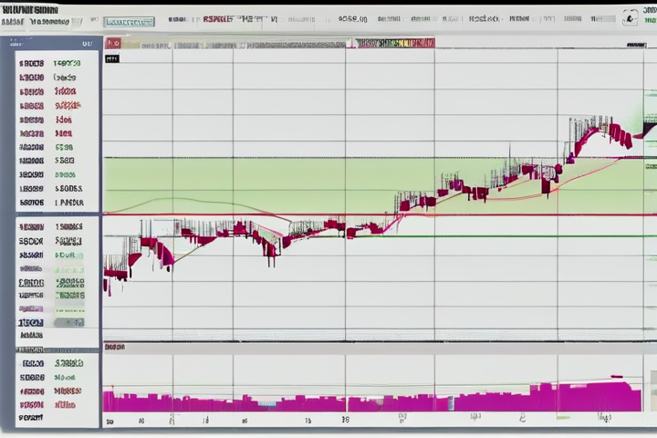Select the dark highlighted row in the left list
Image resolution: width=657 pixels, height=438 pixels.
click(x=31, y=322)
